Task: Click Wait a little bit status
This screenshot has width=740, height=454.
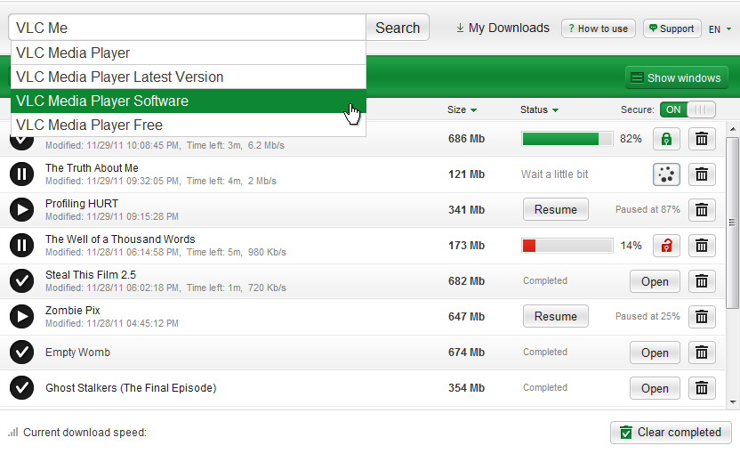Action: (x=554, y=174)
